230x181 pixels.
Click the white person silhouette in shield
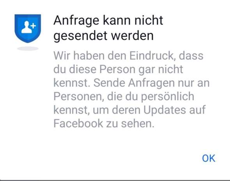point(27,27)
